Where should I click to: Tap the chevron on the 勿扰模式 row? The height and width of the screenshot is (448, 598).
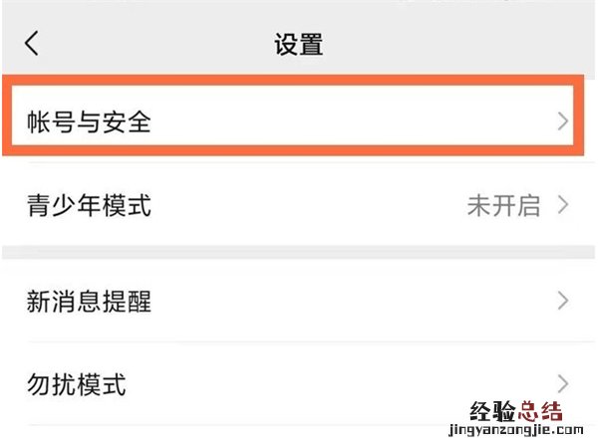tap(563, 383)
